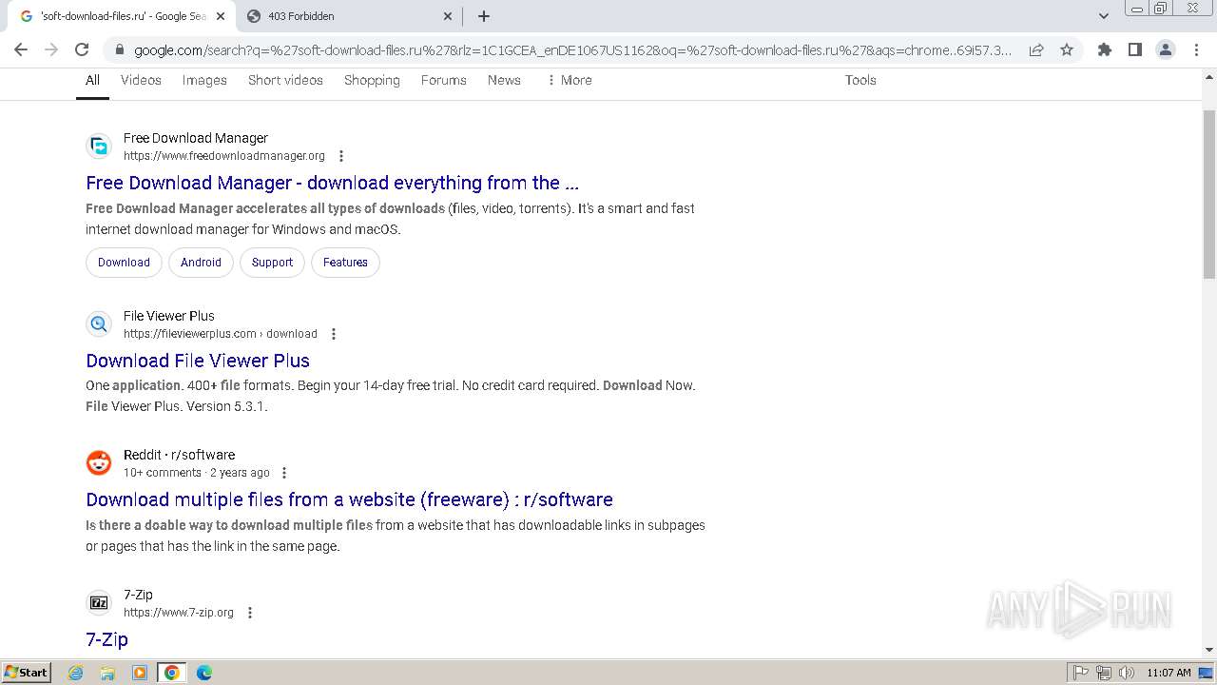The image size is (1217, 685).
Task: Launch Internet Explorer from the taskbar
Action: pyautogui.click(x=76, y=673)
